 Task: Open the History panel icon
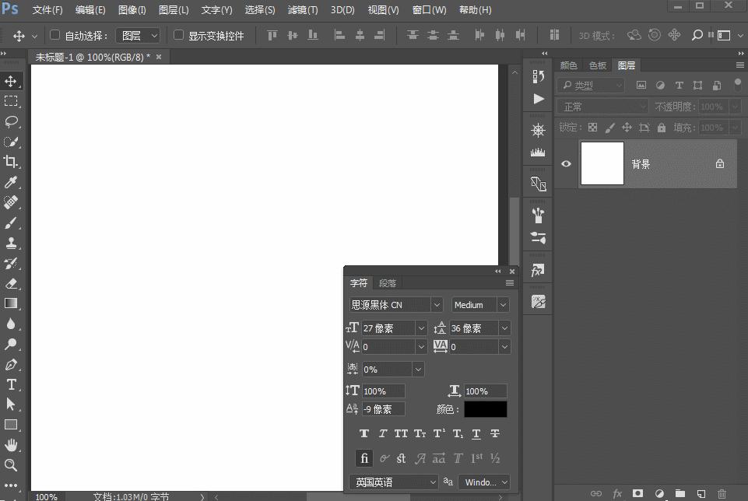pos(537,75)
